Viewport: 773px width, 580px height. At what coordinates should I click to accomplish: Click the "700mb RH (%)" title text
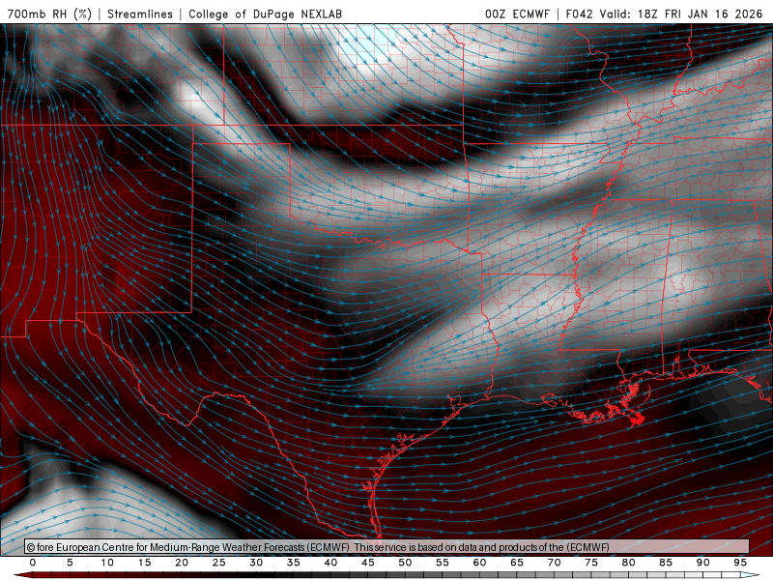49,14
